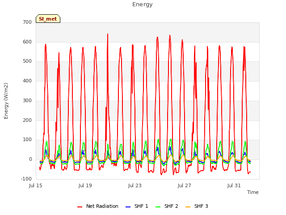Click the 100 y-axis tick label
Viewport: 286px width, 215px height.
click(27, 140)
